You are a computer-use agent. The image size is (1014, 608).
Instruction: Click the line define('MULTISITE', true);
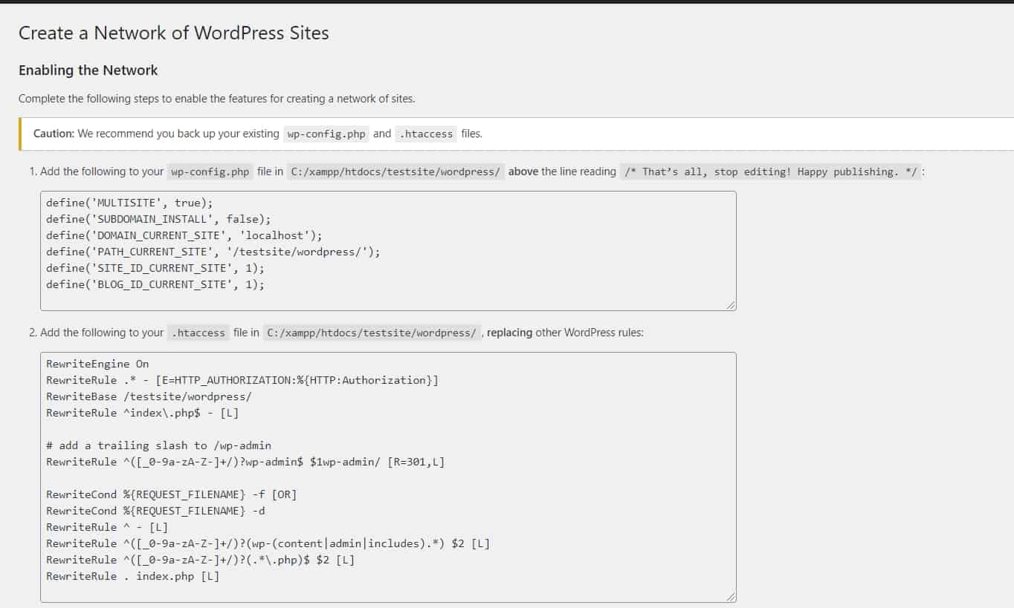pos(129,203)
